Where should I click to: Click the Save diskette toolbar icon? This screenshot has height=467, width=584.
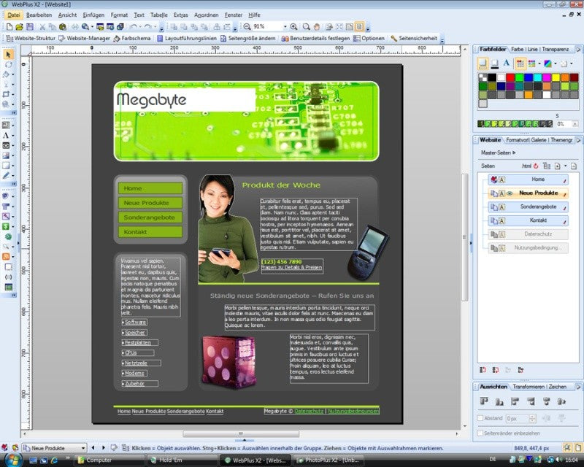[x=30, y=27]
